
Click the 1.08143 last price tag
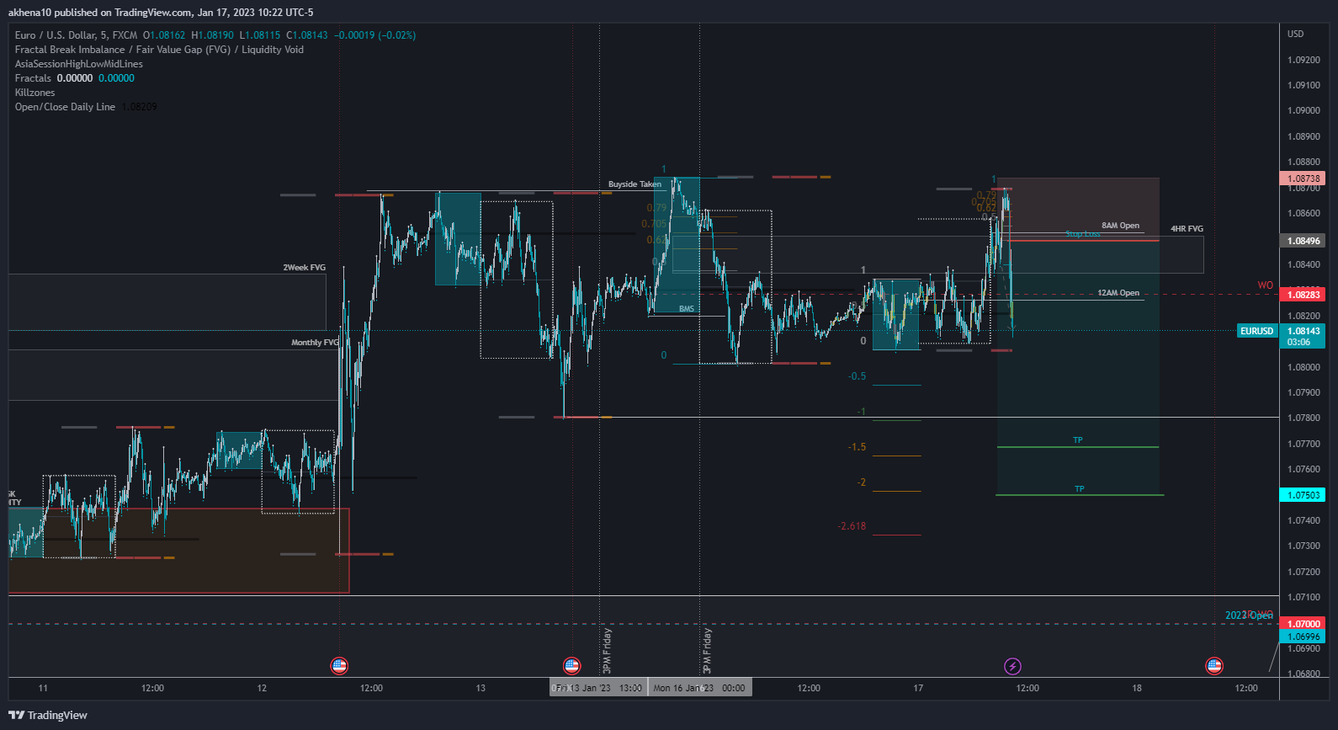tap(1303, 331)
